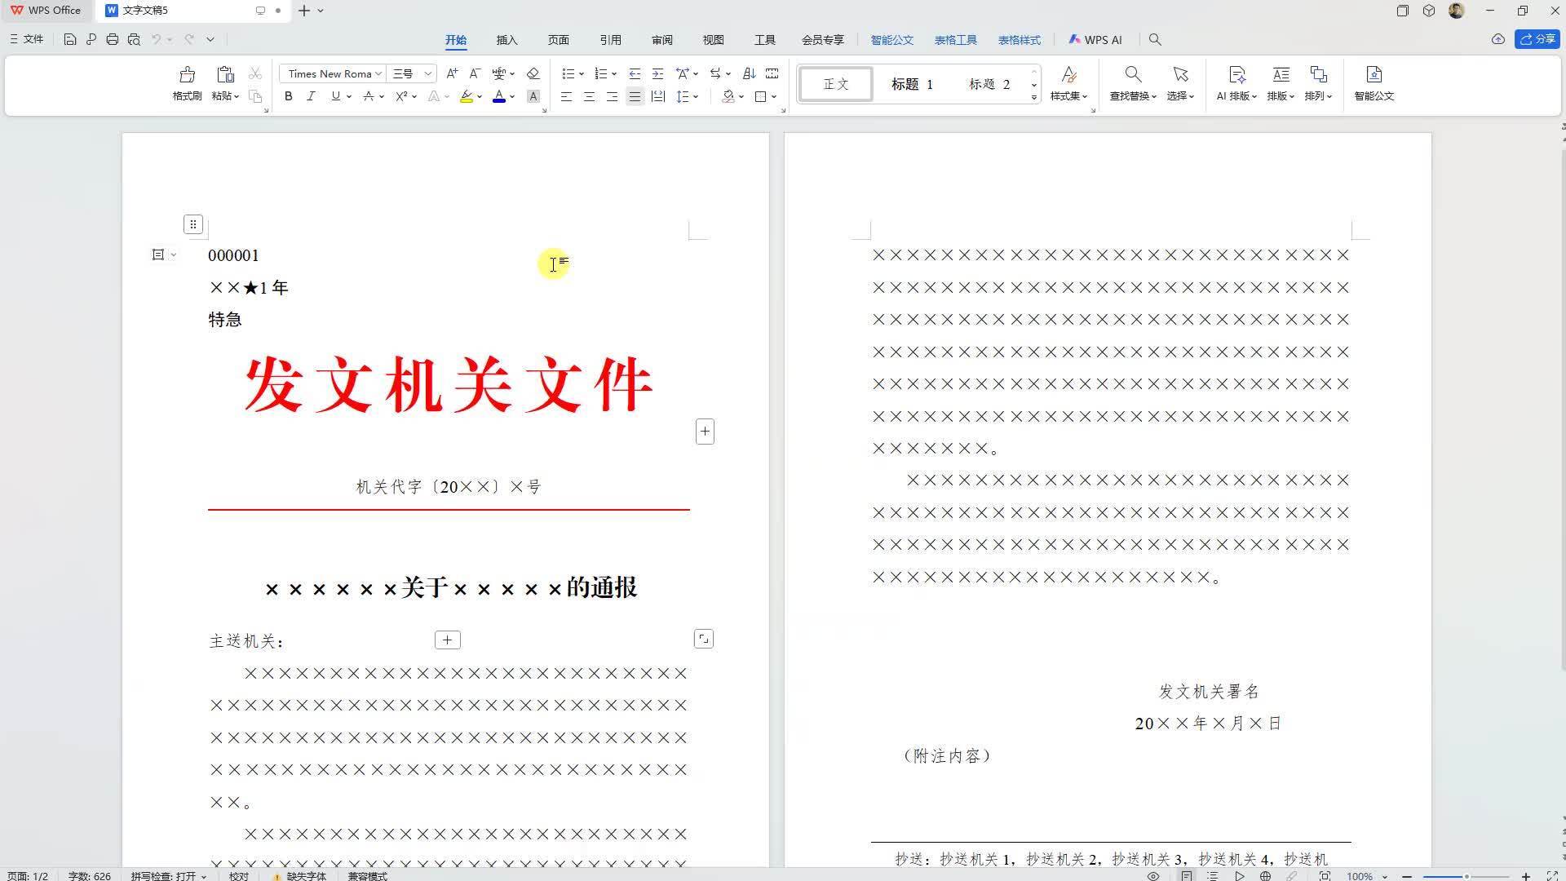The image size is (1566, 881).
Task: Open the 文件 menu
Action: click(25, 38)
